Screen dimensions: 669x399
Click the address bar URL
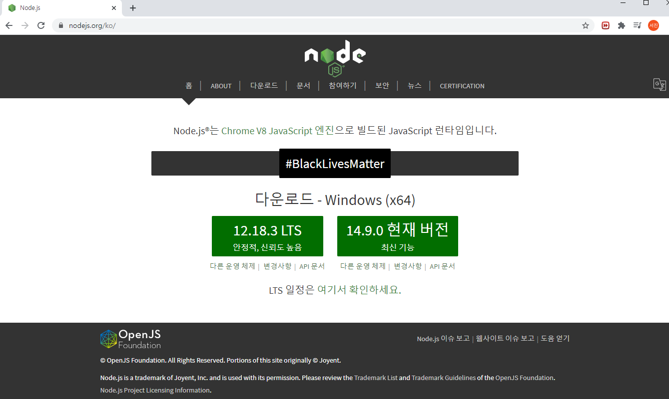tap(92, 25)
